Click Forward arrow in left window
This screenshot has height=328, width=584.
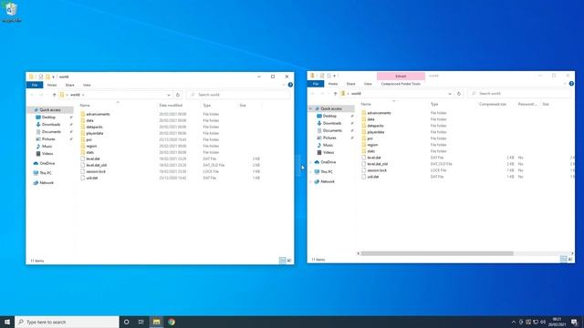point(41,95)
